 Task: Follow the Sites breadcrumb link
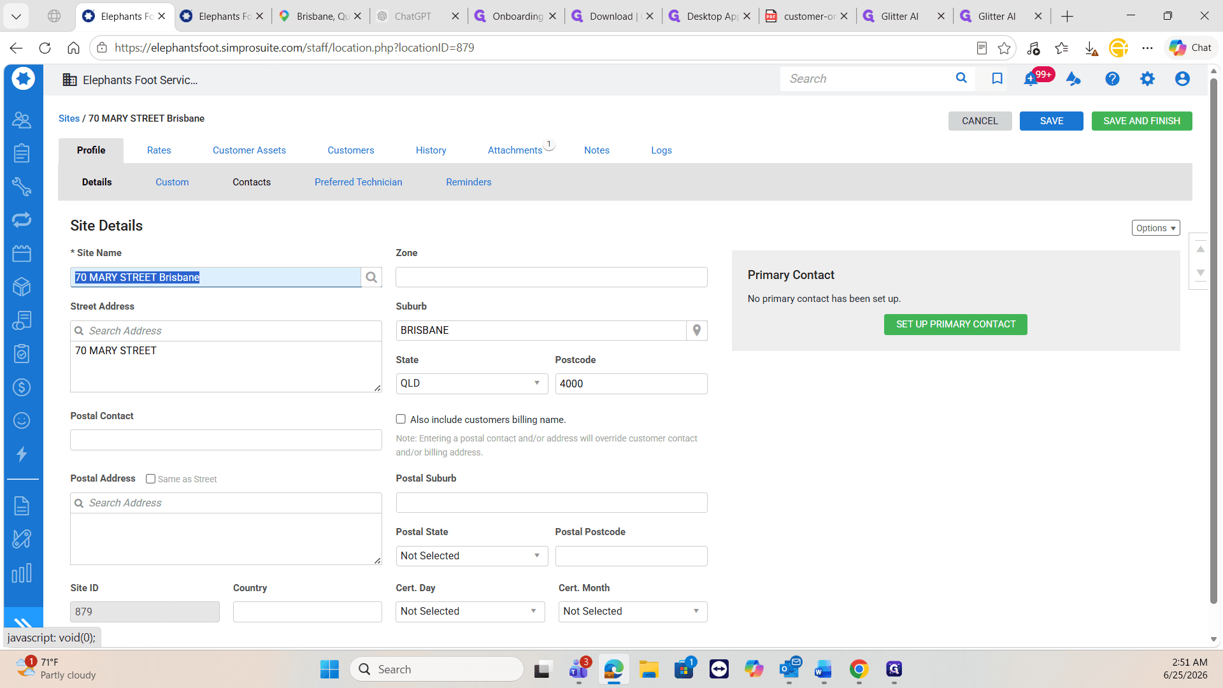coord(69,118)
